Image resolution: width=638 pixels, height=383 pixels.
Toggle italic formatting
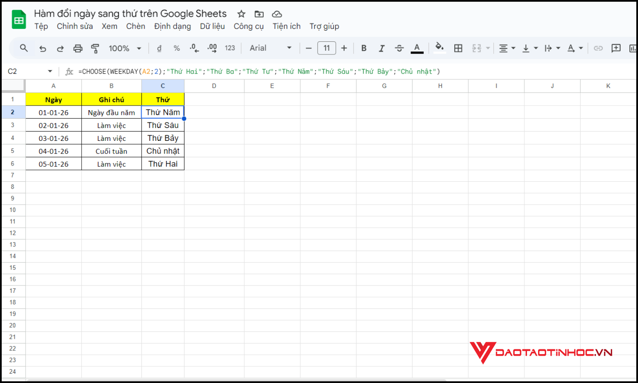(382, 48)
